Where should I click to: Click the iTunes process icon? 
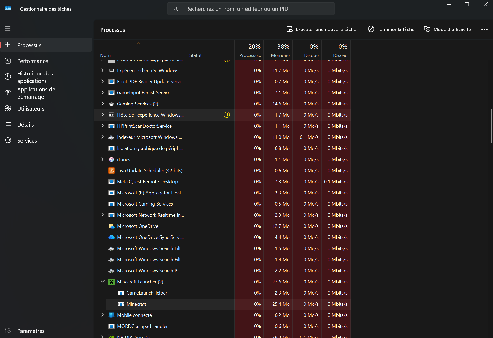tap(111, 159)
